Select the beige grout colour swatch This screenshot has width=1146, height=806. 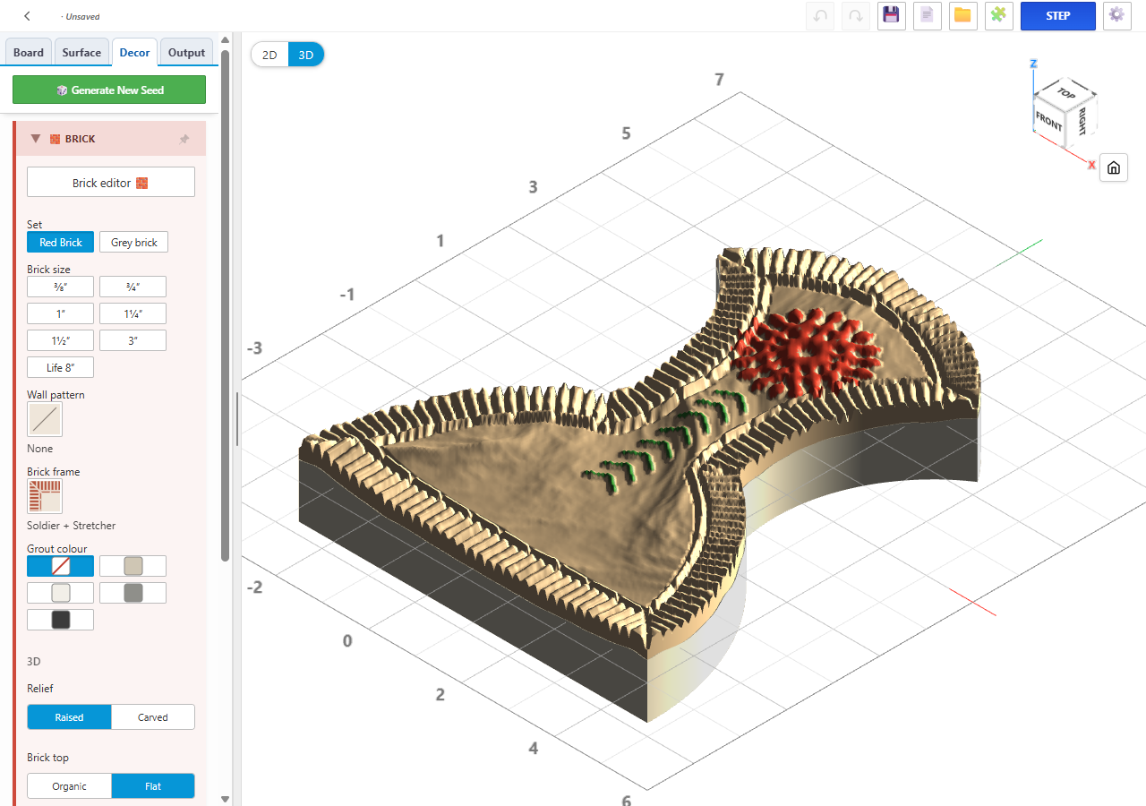(133, 566)
